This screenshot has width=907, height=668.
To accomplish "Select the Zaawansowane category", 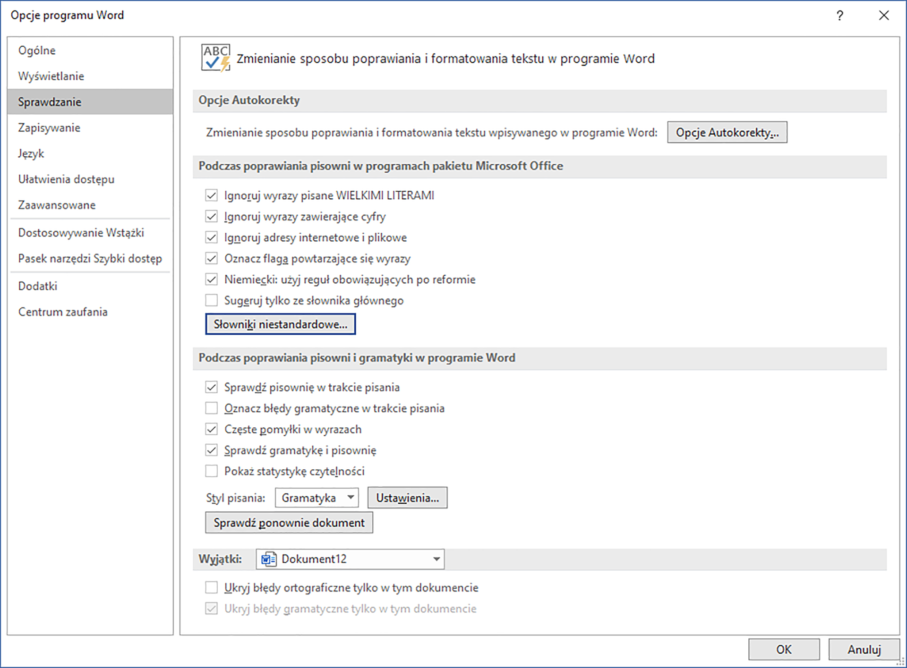I will 90,205.
